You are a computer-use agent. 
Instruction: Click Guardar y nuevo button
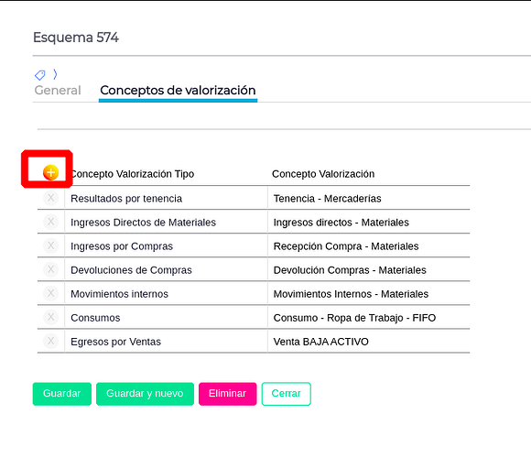(x=145, y=394)
